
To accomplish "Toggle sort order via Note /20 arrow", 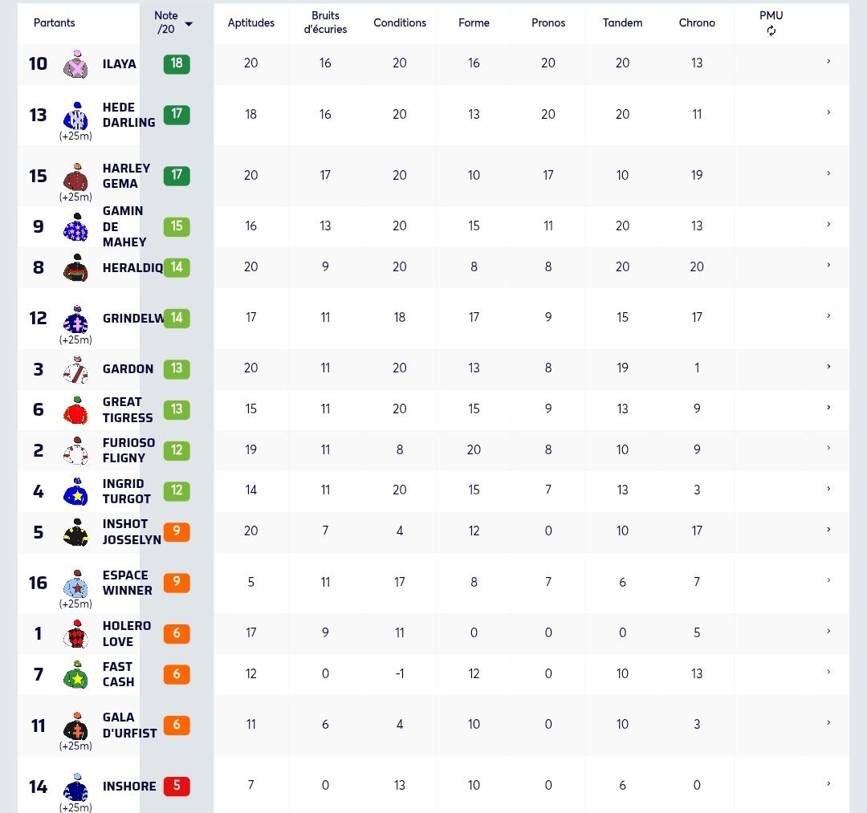I will (189, 24).
